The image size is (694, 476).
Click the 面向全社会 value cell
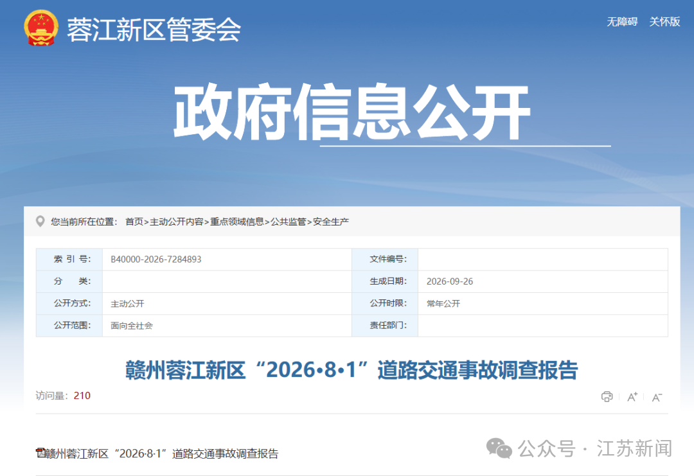pos(227,326)
